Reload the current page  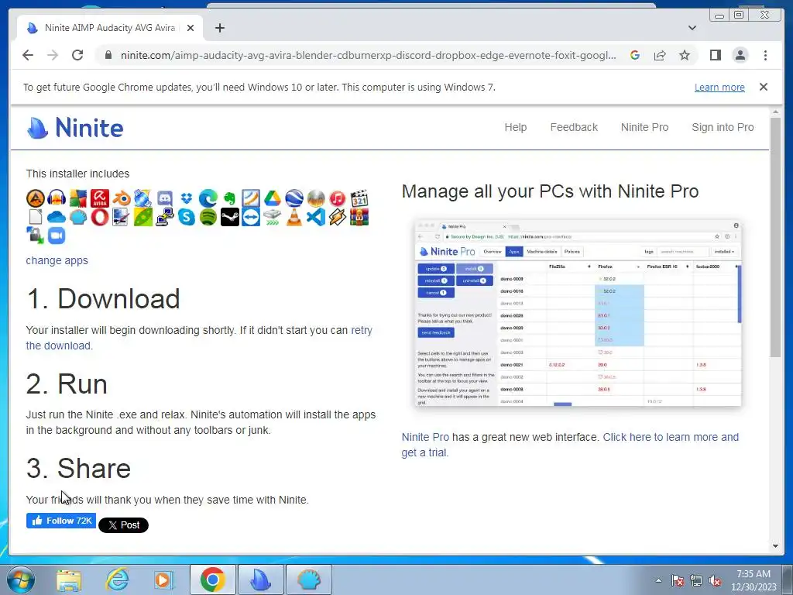tap(77, 55)
